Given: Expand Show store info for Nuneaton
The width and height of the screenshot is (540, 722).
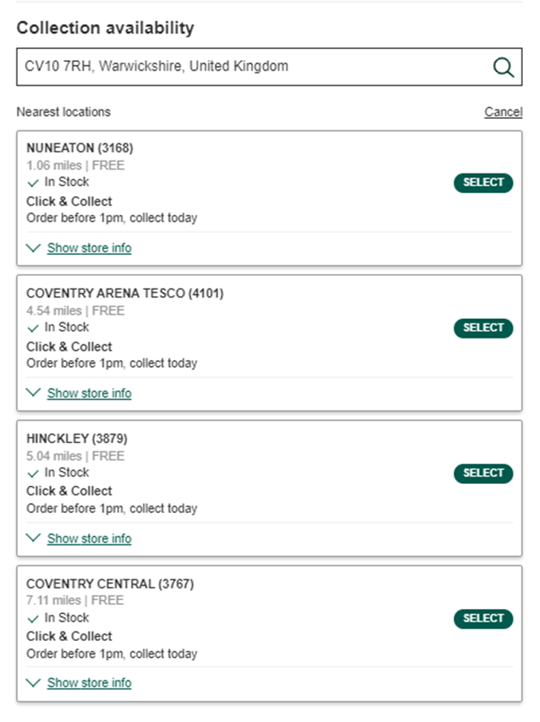Looking at the screenshot, I should tap(89, 248).
